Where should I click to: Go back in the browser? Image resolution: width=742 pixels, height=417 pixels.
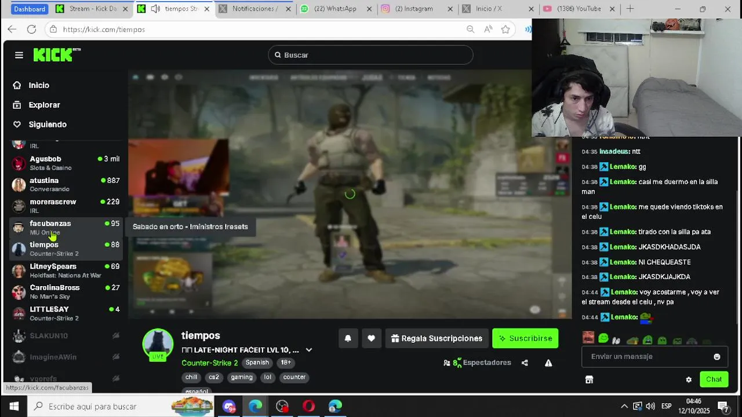[12, 30]
